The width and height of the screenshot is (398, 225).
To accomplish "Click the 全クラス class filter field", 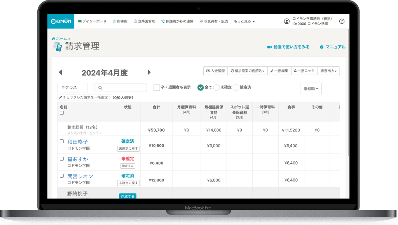I will point(72,88).
